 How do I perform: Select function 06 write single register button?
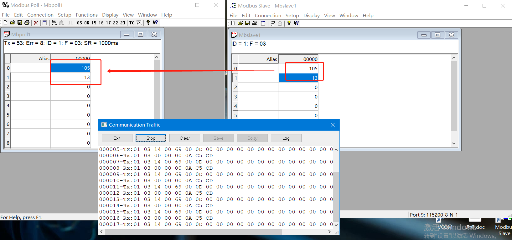click(x=87, y=23)
